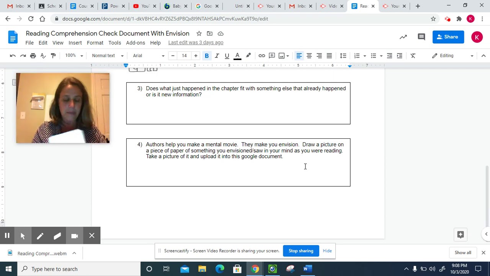Select right text alignment
Viewport: 490px width, 276px height.
(x=319, y=56)
